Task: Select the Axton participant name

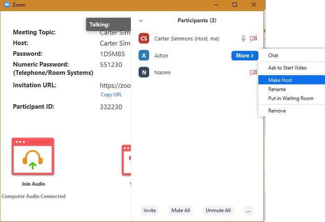Action: pos(161,56)
